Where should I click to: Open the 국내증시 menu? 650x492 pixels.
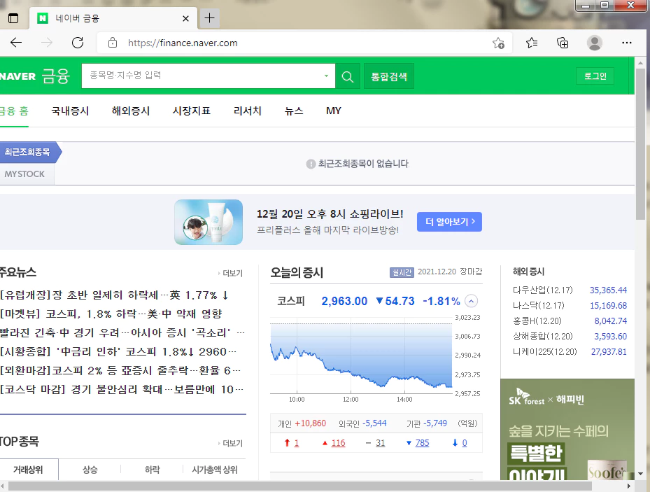(x=70, y=111)
